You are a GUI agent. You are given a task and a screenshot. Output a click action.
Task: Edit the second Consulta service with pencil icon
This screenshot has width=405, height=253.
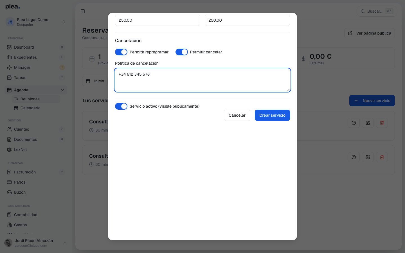tap(368, 157)
